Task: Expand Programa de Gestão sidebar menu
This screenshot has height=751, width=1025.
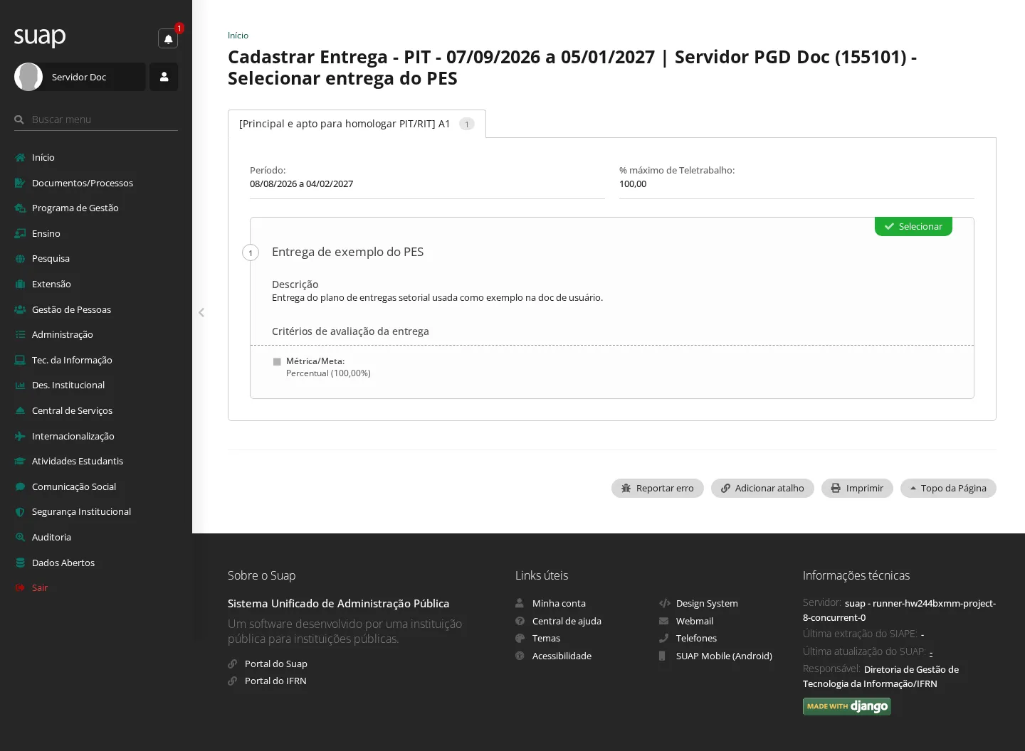Action: point(75,208)
